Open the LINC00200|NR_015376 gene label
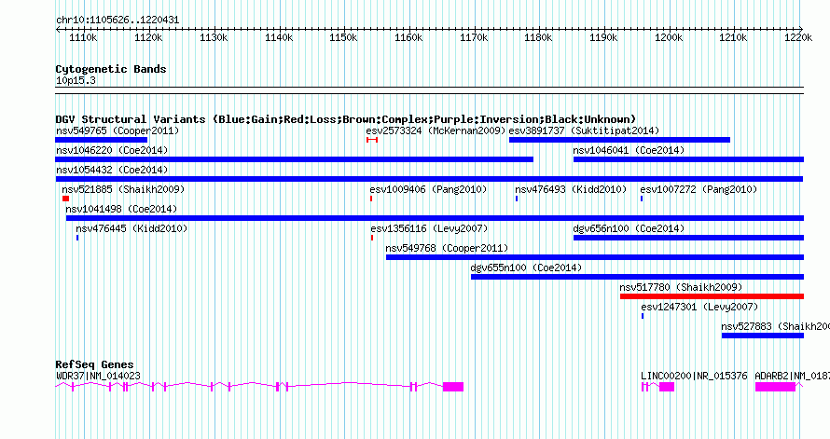830x439 pixels. (694, 376)
